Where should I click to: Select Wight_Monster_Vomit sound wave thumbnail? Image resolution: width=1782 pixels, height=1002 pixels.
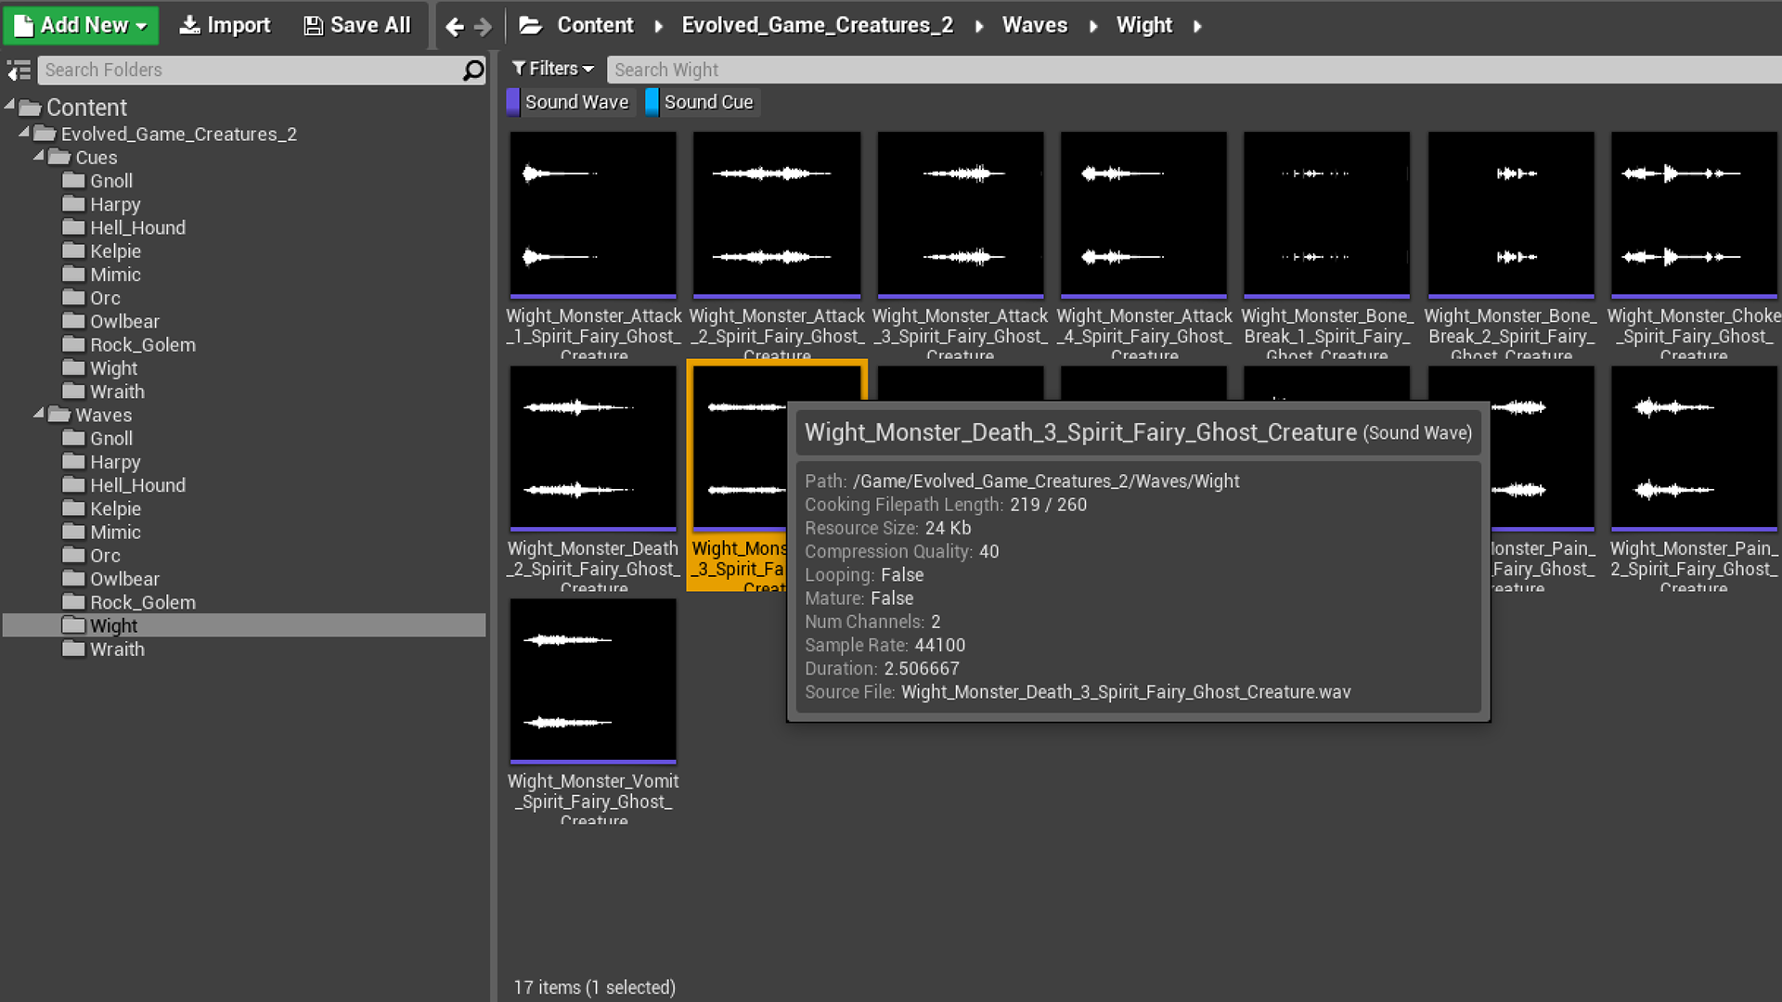(x=593, y=680)
